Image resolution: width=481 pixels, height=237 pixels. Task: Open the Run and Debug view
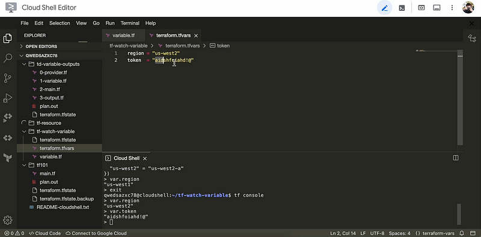(8, 98)
